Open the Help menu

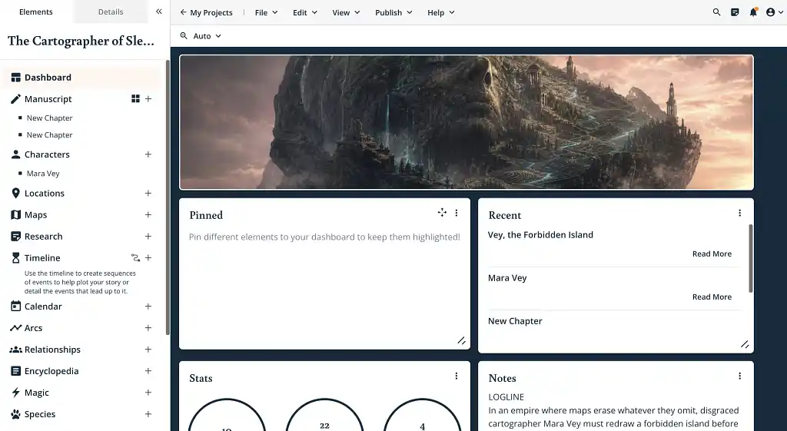pyautogui.click(x=440, y=12)
